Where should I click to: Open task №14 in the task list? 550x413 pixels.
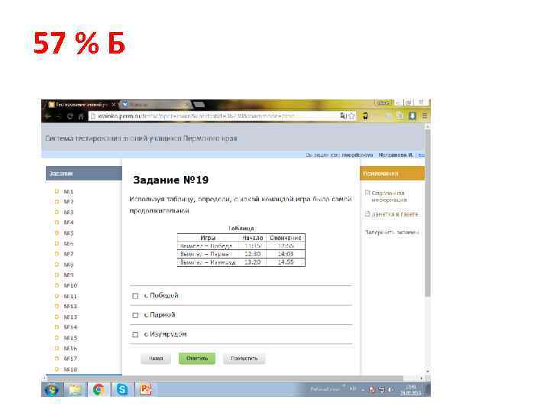pyautogui.click(x=70, y=327)
